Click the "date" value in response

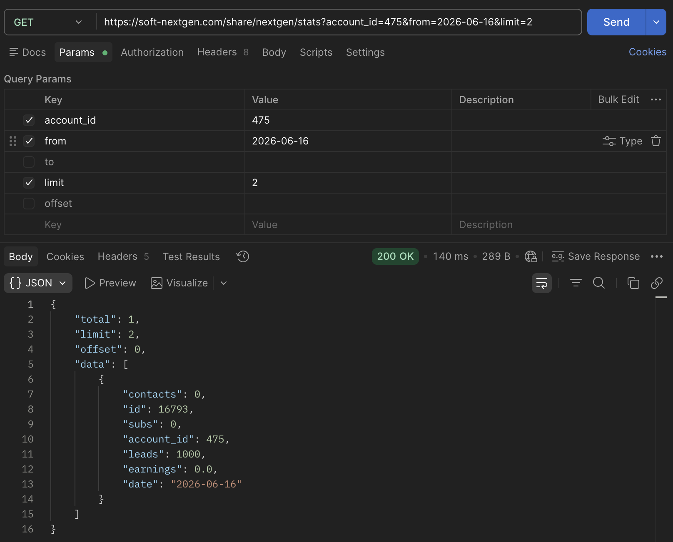(x=206, y=484)
